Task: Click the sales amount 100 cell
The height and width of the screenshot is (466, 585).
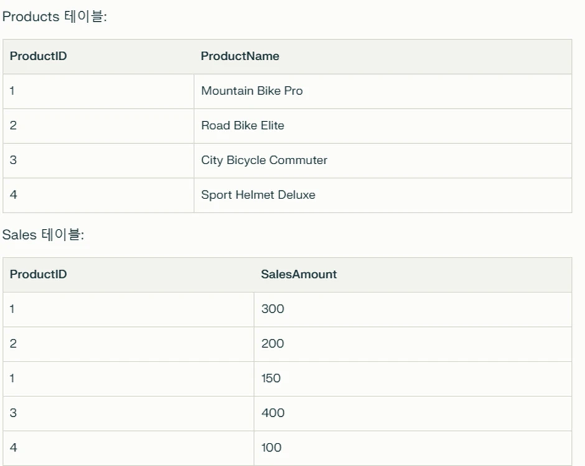Action: [x=413, y=449]
